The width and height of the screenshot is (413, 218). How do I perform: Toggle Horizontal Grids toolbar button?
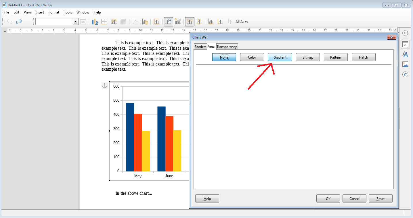click(190, 22)
